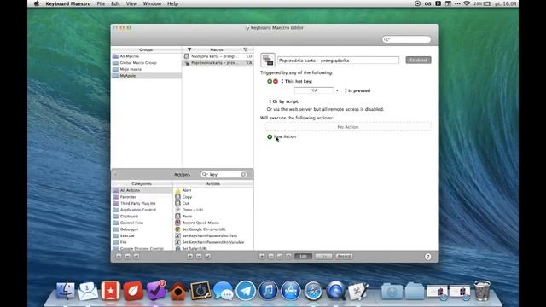Open the Keyboard Maestro application menu

[68, 3]
